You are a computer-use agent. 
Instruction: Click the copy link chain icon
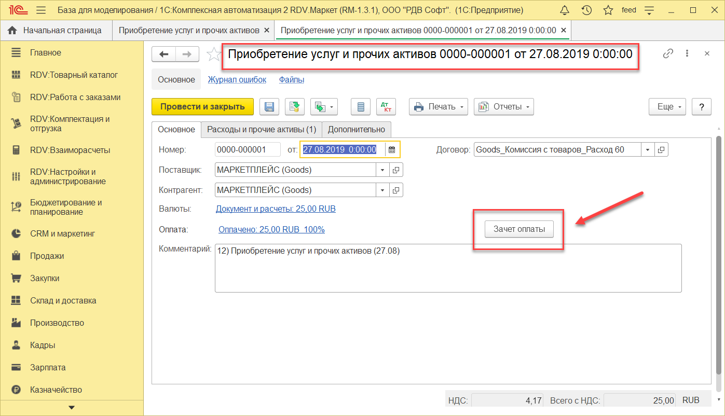pyautogui.click(x=668, y=53)
